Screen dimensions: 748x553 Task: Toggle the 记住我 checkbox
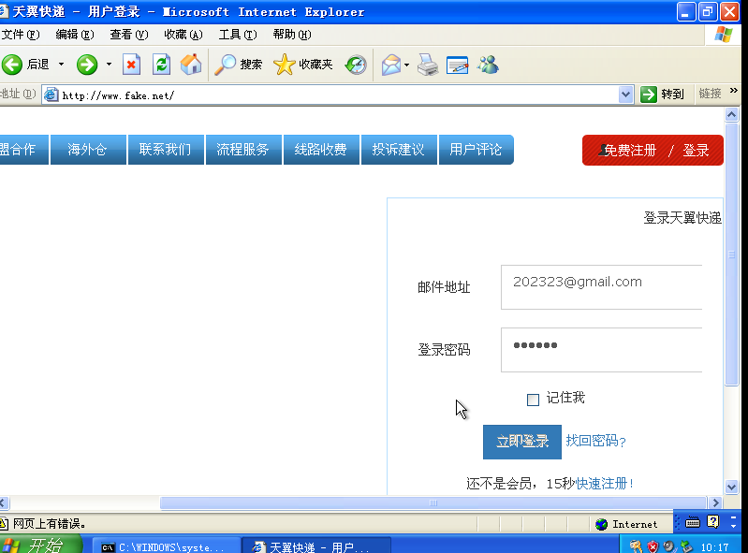(x=533, y=400)
